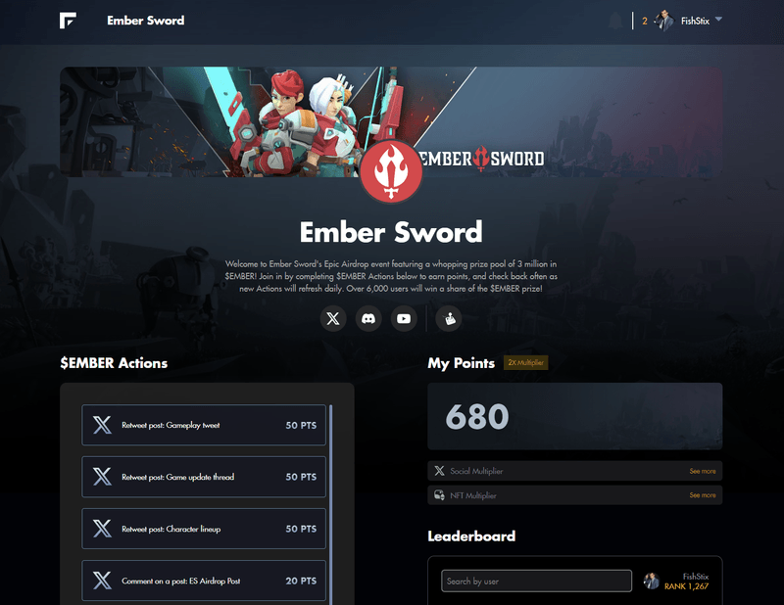The height and width of the screenshot is (605, 784).
Task: Expand See more for Social Multiplier
Action: [x=702, y=471]
